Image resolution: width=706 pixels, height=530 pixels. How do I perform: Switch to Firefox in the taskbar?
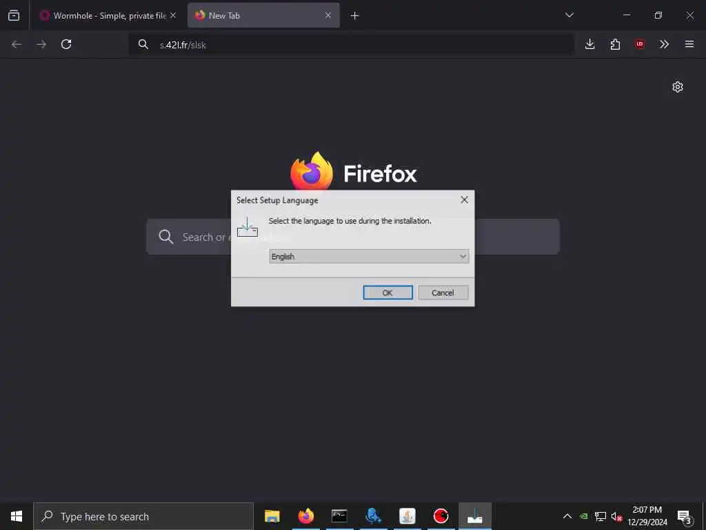(x=305, y=516)
